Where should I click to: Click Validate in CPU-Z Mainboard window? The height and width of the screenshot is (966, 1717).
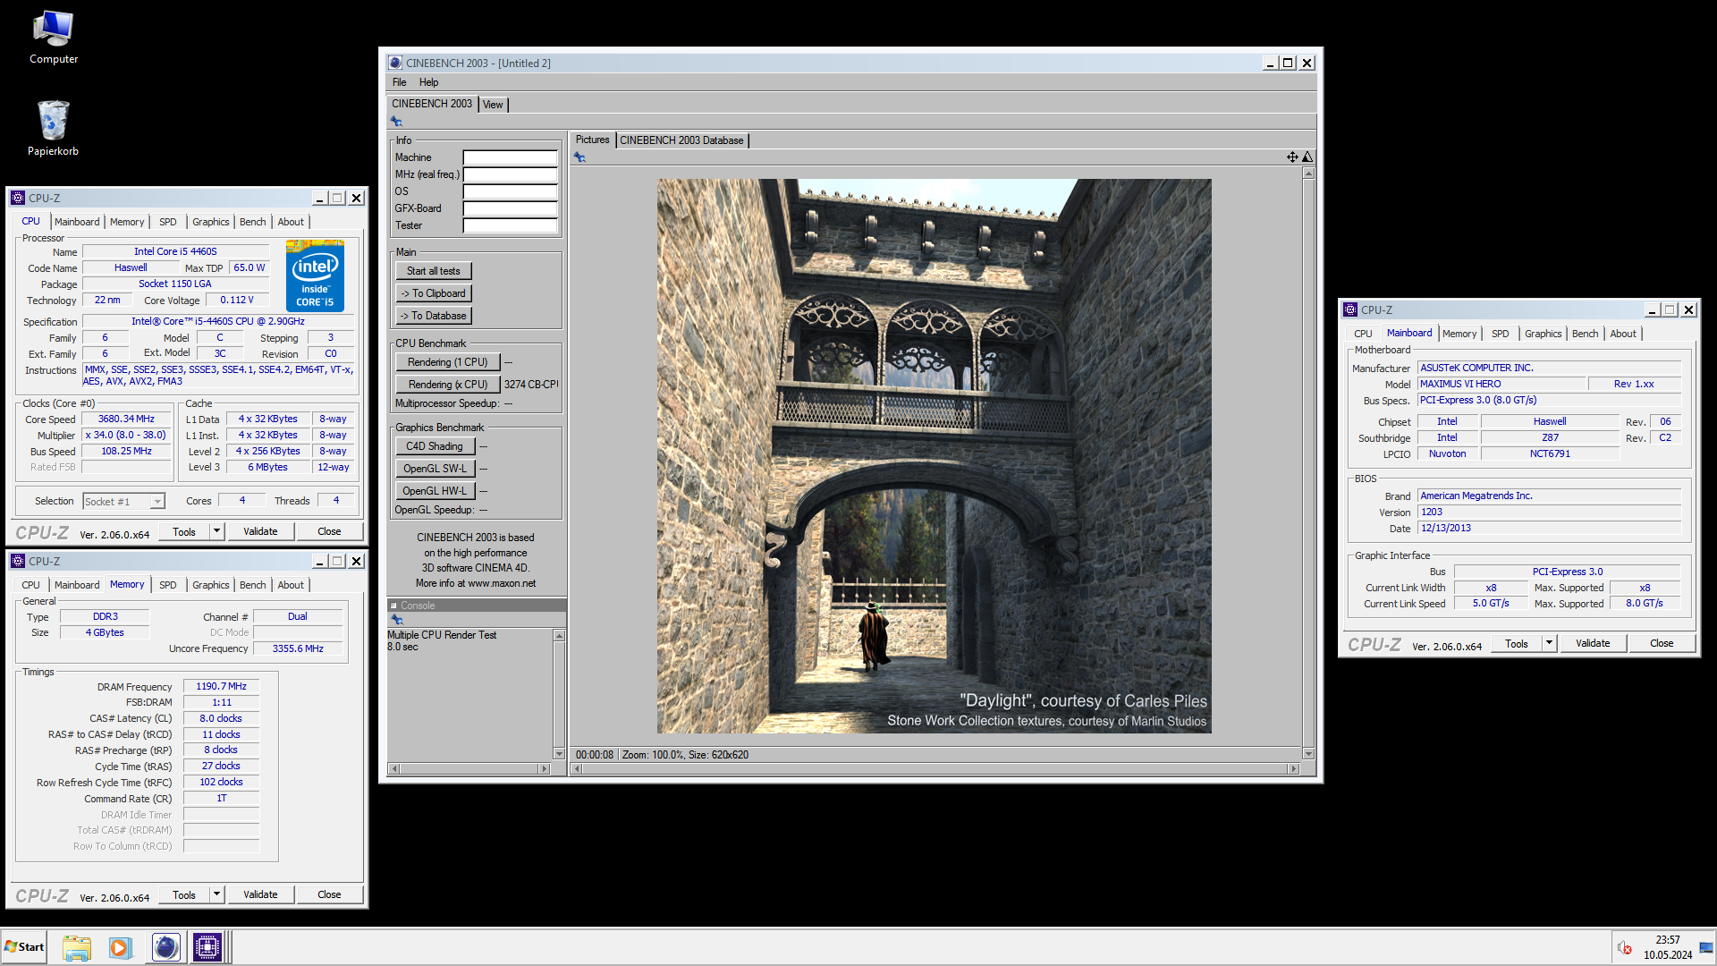pyautogui.click(x=1592, y=643)
